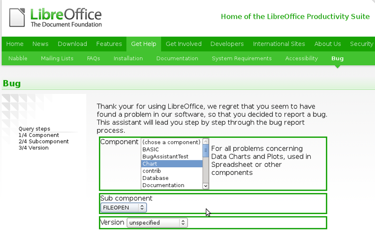
Task: Go to the Home page link
Action: click(15, 44)
